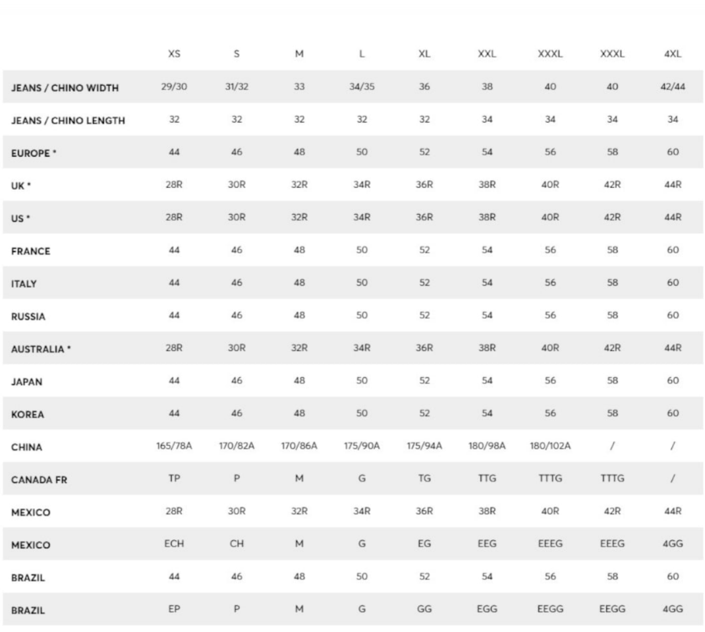This screenshot has height=632, width=705.
Task: Click the CANADA FR row label
Action: click(x=39, y=480)
